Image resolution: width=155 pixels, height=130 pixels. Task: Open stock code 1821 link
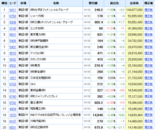pos(13,78)
